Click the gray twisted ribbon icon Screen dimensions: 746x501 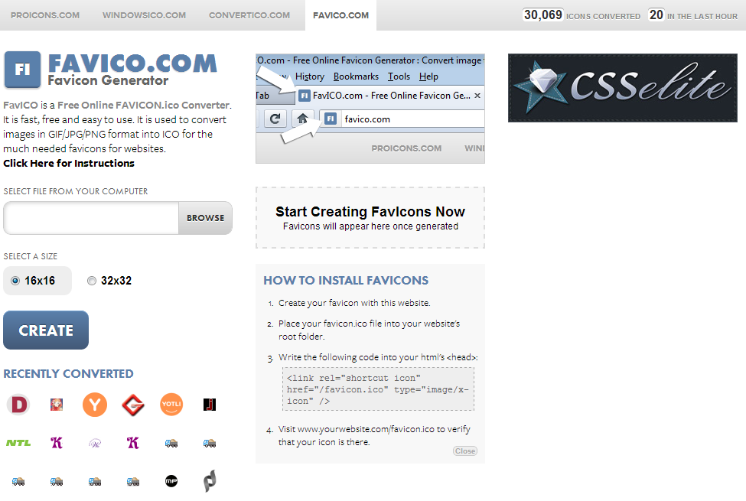(x=210, y=480)
